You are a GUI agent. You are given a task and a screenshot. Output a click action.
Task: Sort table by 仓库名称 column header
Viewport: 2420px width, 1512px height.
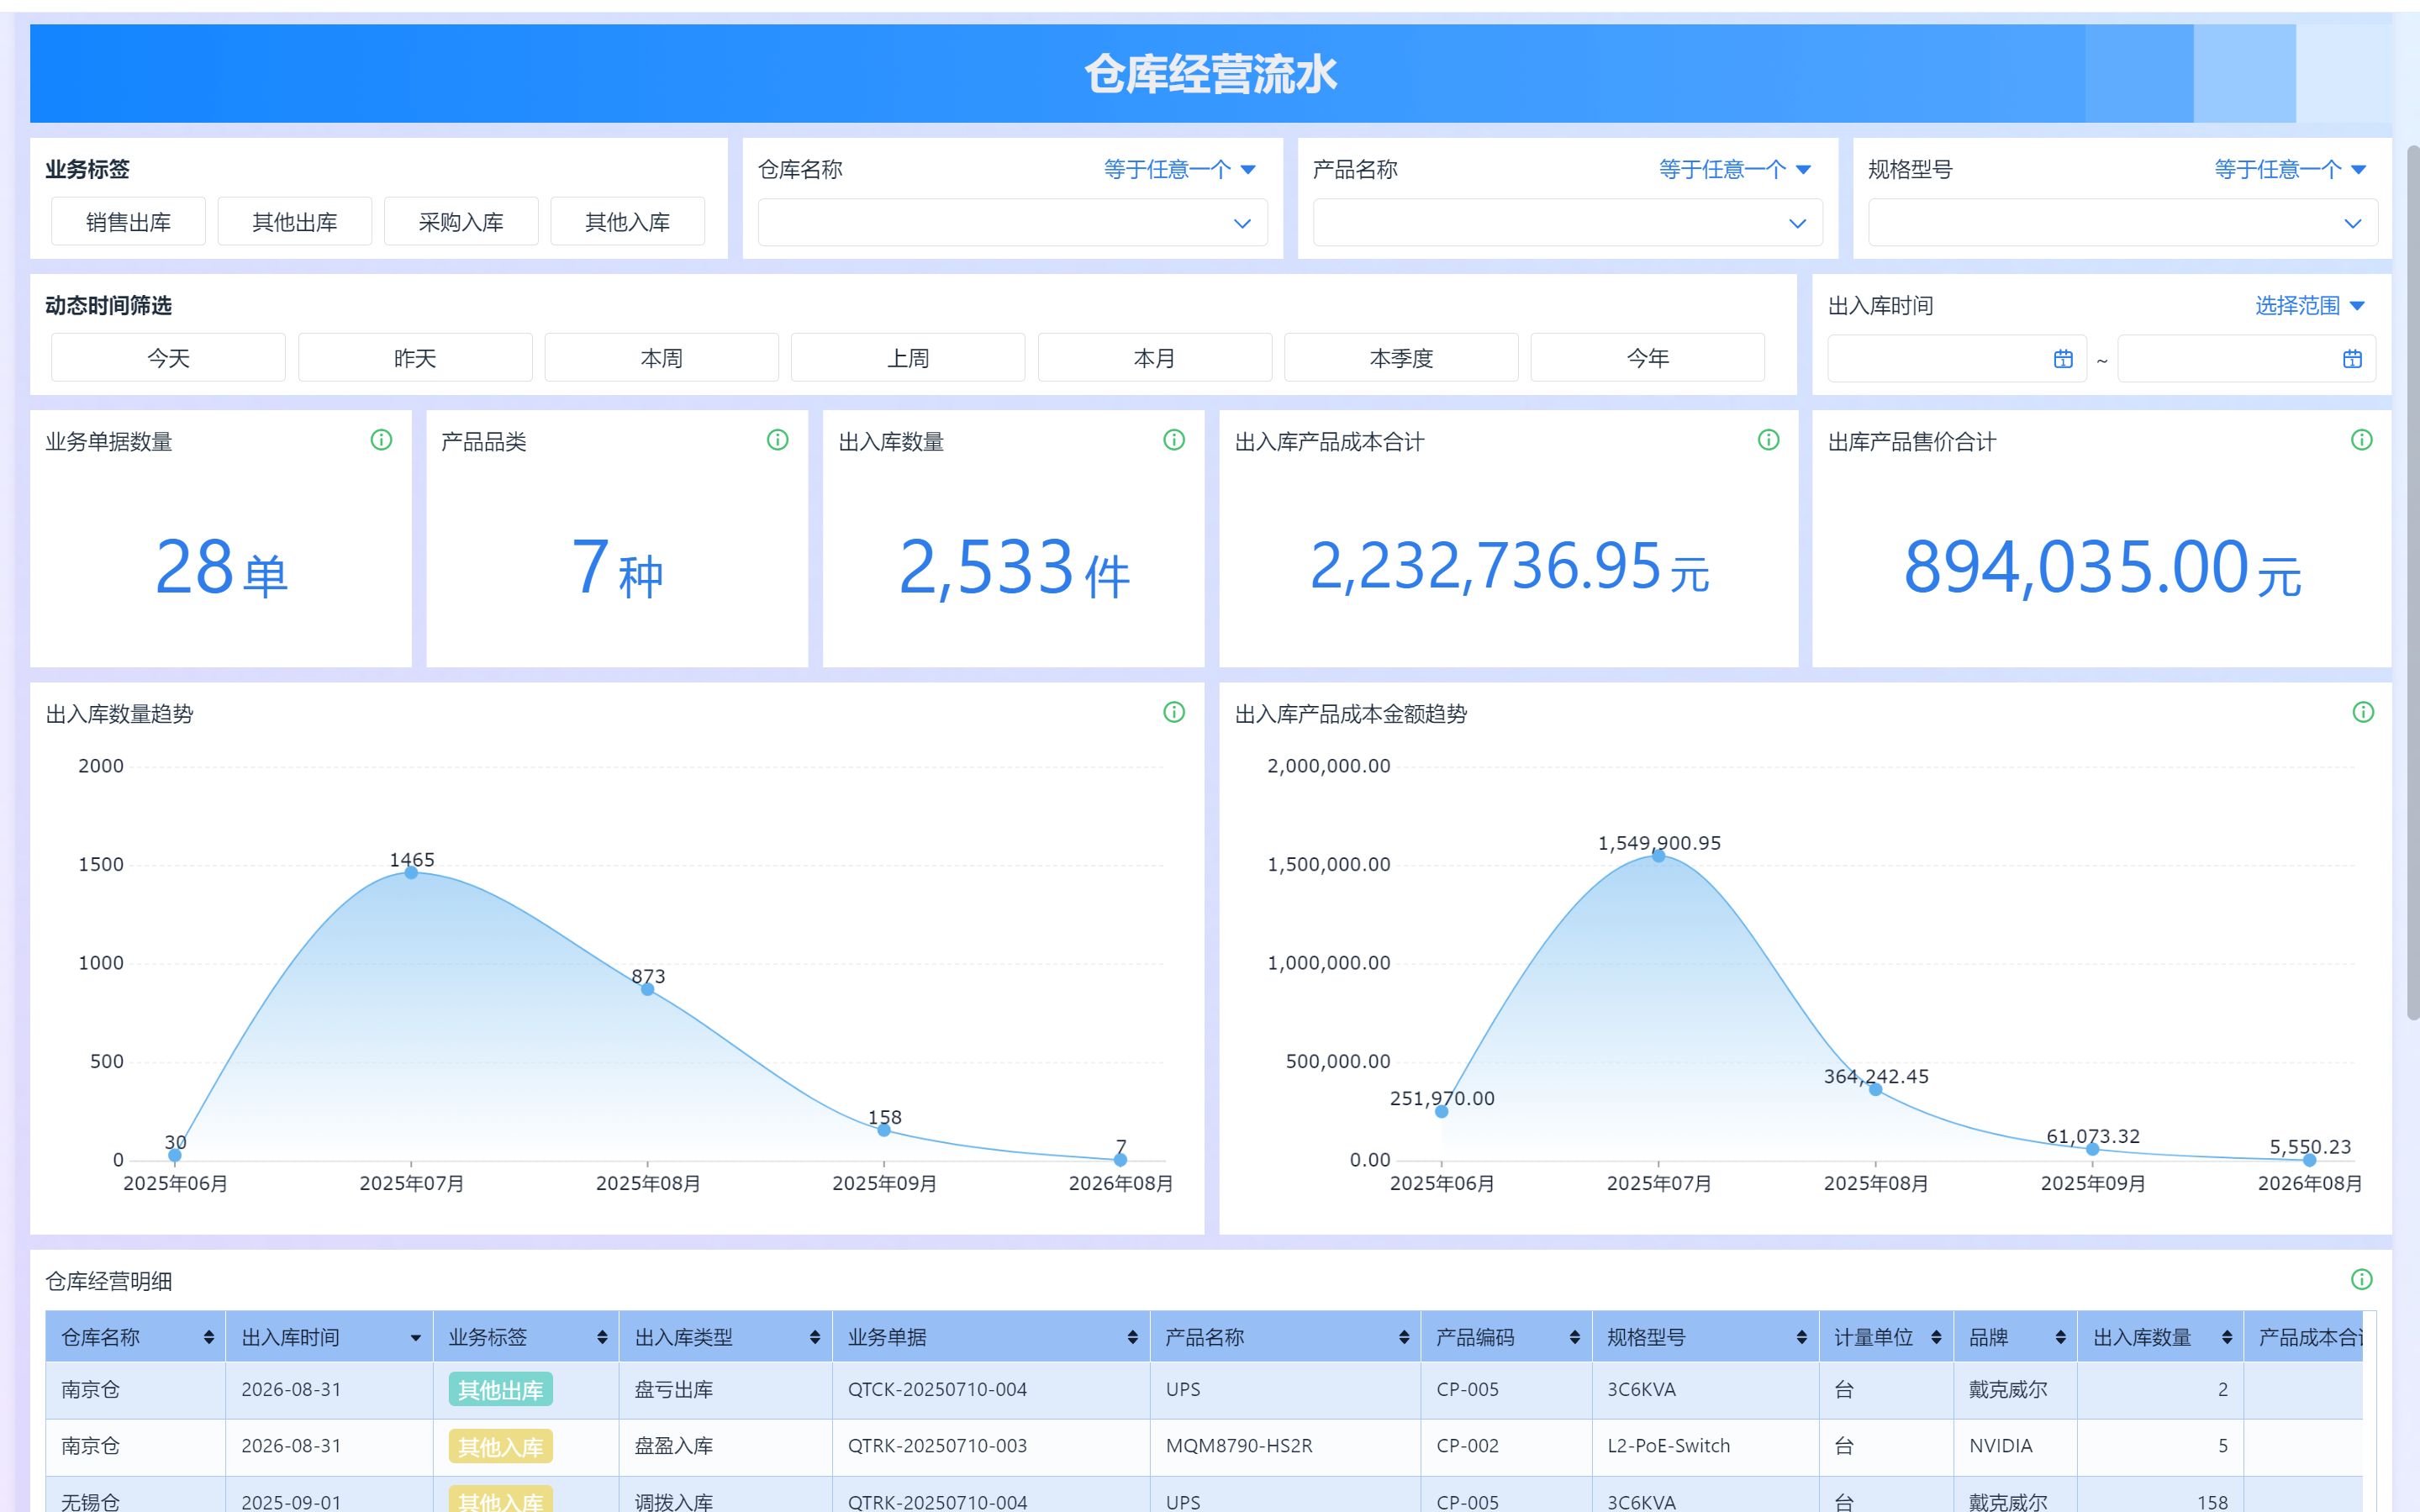209,1337
